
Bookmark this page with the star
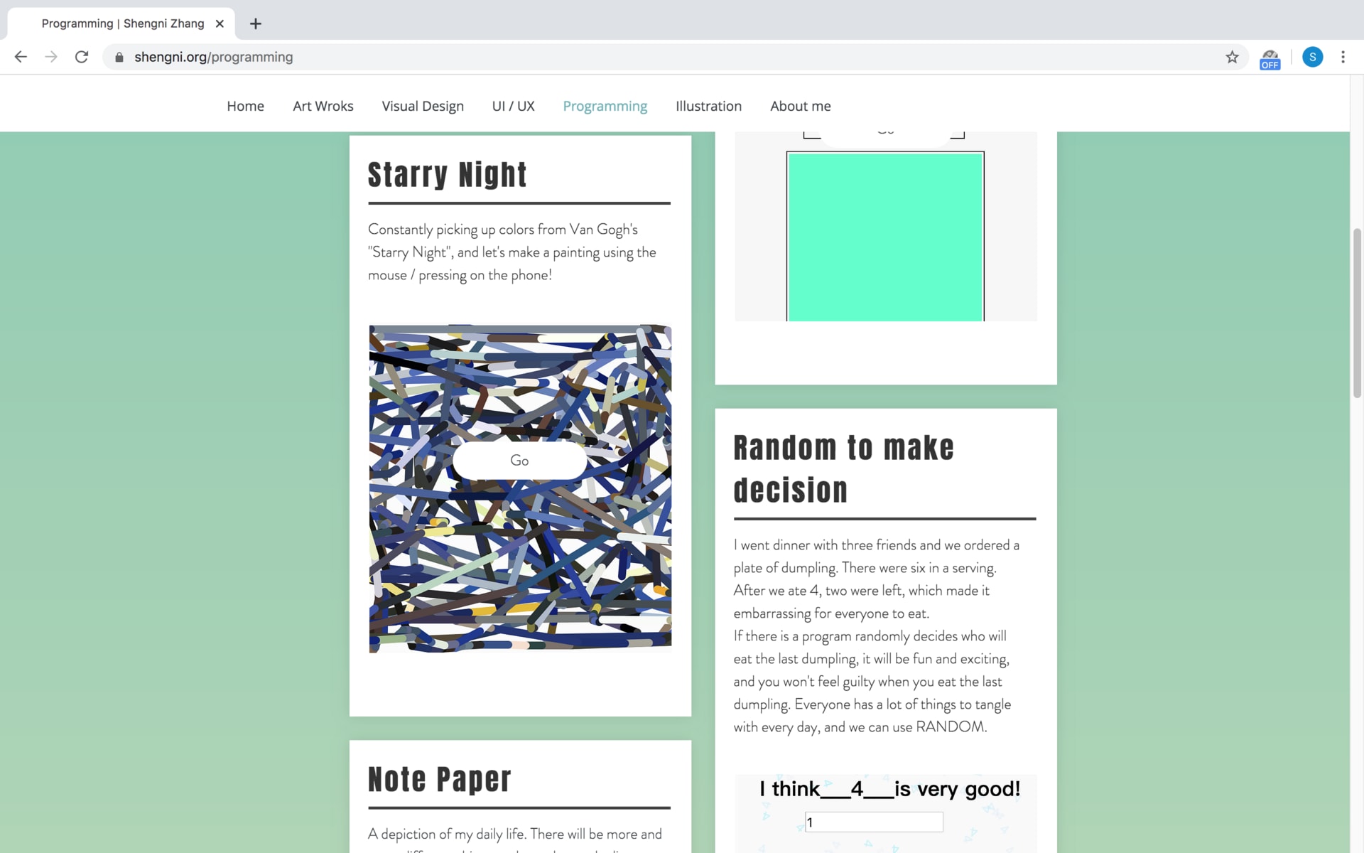[x=1232, y=57]
